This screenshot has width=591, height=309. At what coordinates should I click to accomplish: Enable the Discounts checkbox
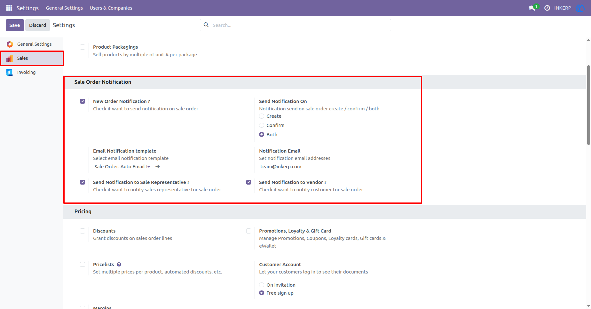click(83, 231)
